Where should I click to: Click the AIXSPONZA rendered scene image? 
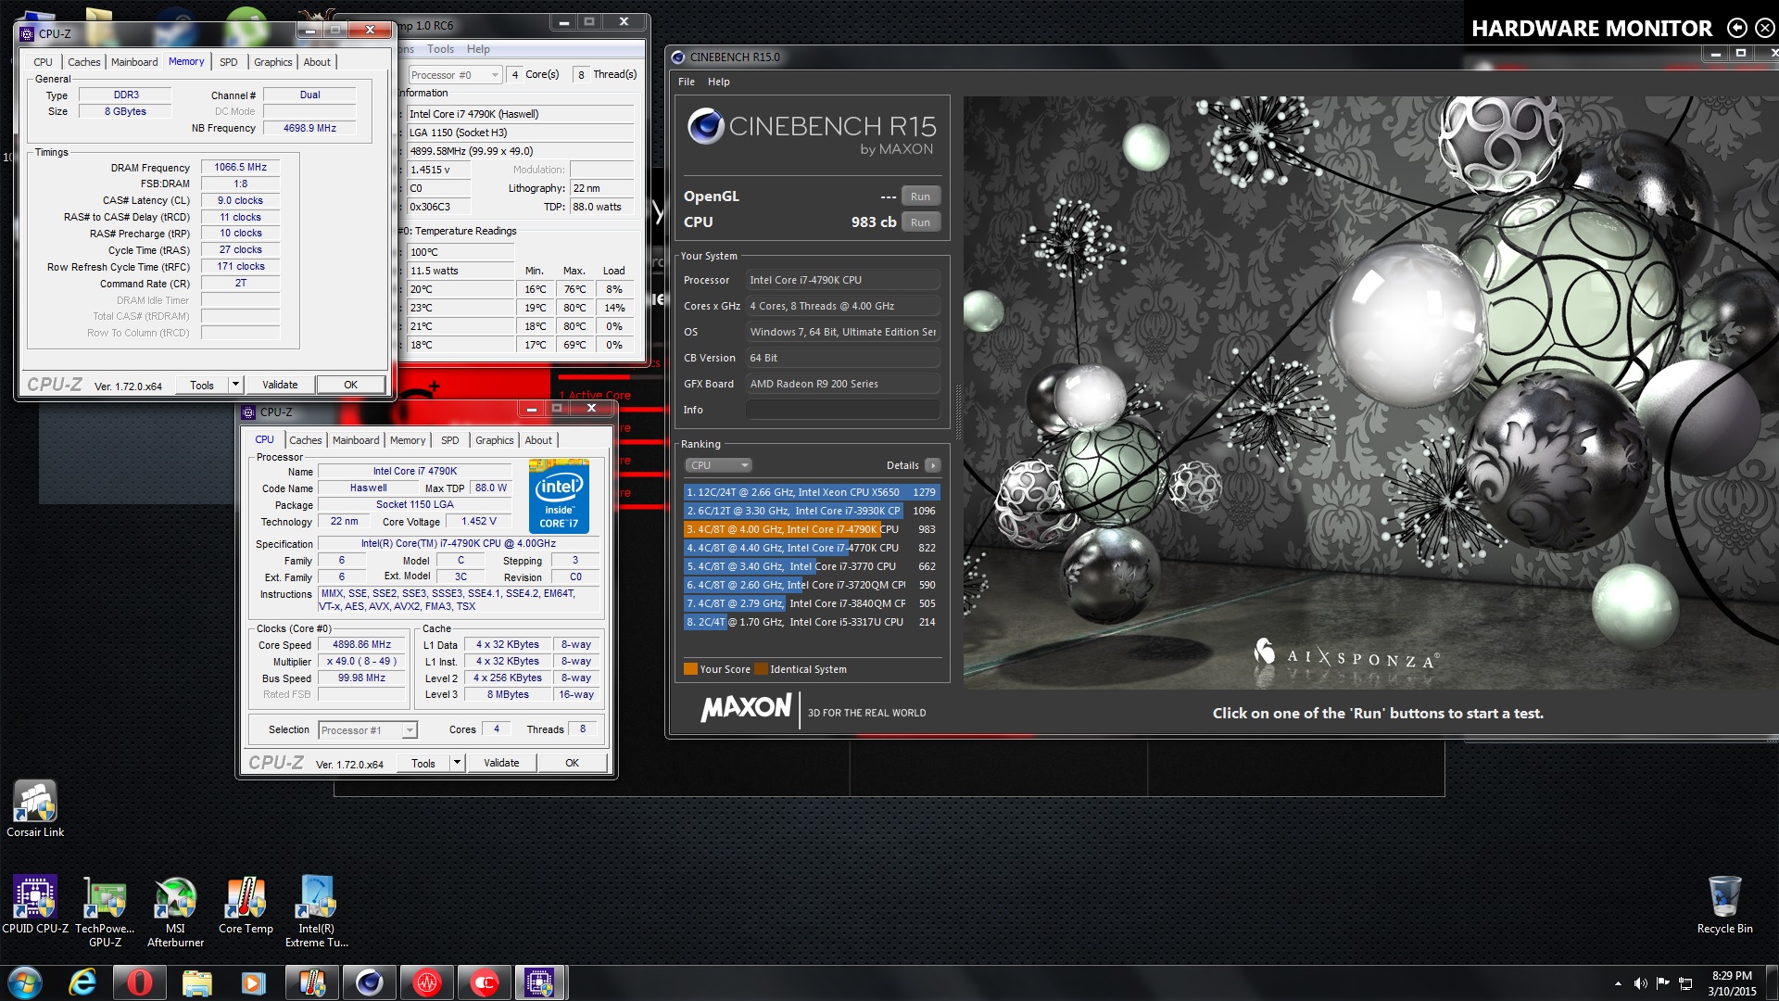1370,392
